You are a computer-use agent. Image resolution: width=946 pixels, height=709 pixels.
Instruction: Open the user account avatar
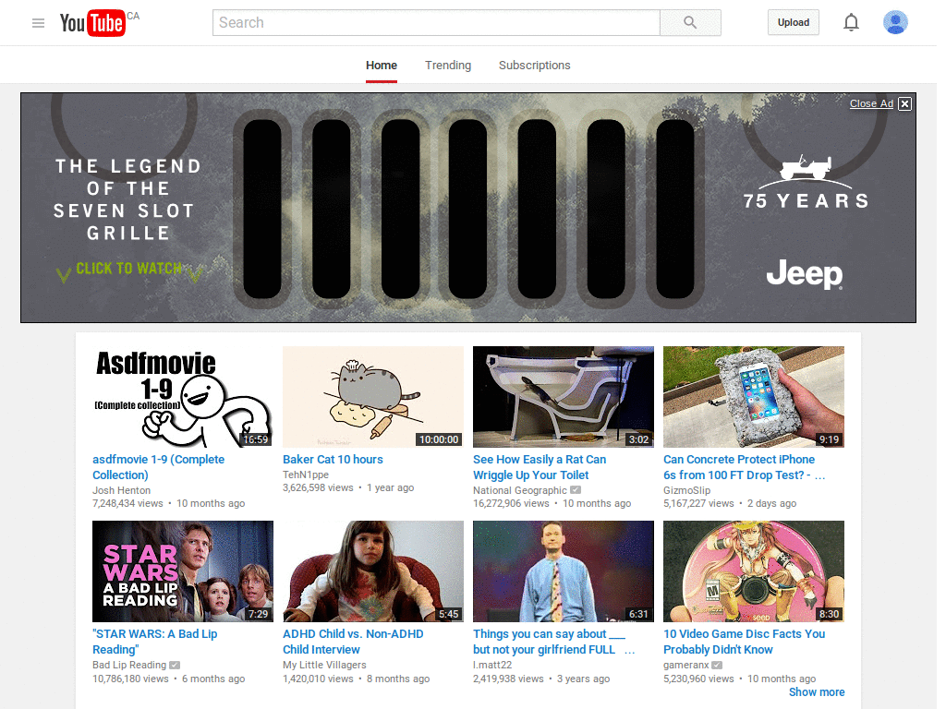pyautogui.click(x=895, y=22)
